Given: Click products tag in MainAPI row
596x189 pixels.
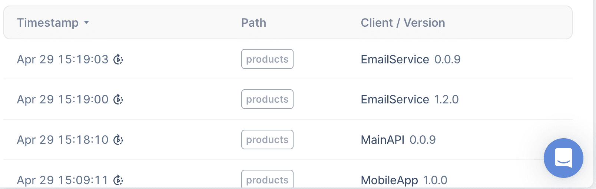Looking at the screenshot, I should tap(267, 140).
